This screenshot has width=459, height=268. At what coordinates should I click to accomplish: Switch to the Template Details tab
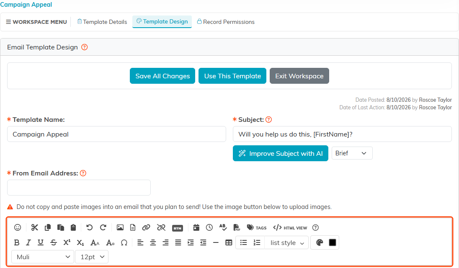tap(102, 22)
